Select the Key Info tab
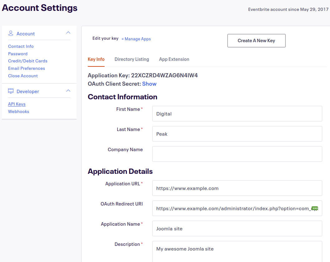Image resolution: width=330 pixels, height=262 pixels. (96, 59)
